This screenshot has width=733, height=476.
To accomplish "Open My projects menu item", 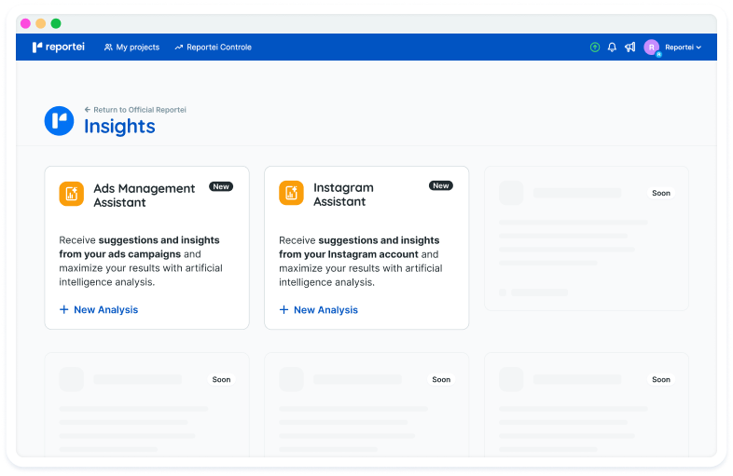I will [131, 48].
